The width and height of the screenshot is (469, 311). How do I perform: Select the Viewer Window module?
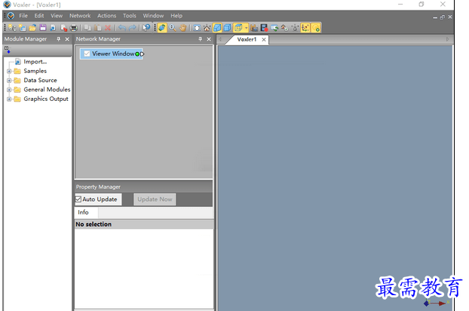coord(113,53)
